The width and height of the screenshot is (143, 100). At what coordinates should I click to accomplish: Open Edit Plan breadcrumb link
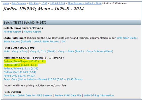(x=34, y=3)
